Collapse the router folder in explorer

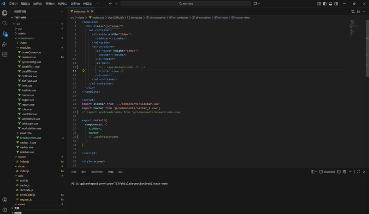pos(22,157)
